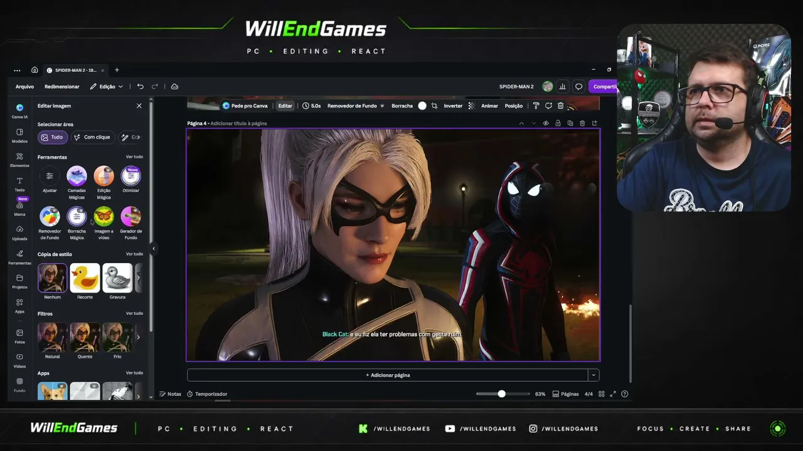The width and height of the screenshot is (803, 451).
Task: Switch to the SPIDER-MAN 2 tab
Action: pyautogui.click(x=75, y=70)
